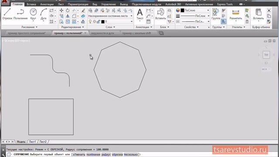This screenshot has width=279, height=157.
Task: Activate the Trim tool
Action: tap(74, 10)
